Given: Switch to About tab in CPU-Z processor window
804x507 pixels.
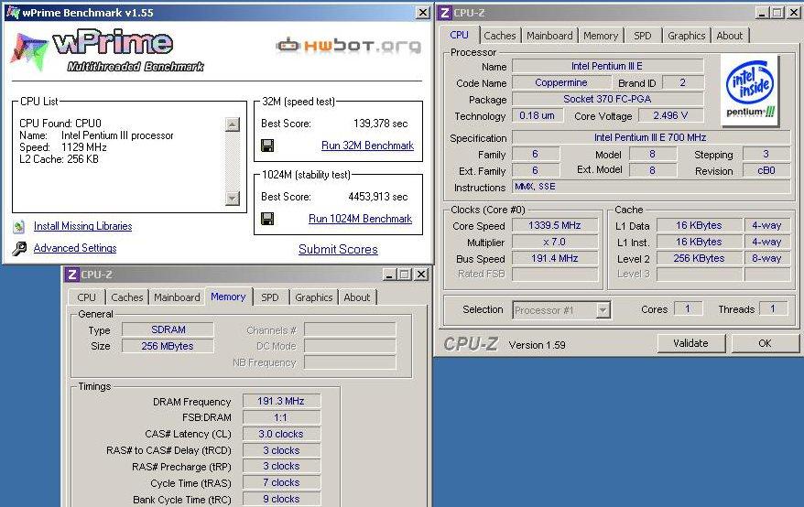Looking at the screenshot, I should click(729, 36).
